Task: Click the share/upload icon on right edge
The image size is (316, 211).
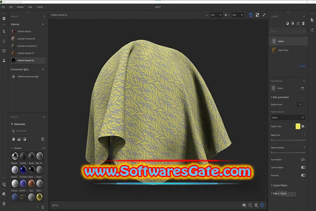Action: click(x=312, y=30)
